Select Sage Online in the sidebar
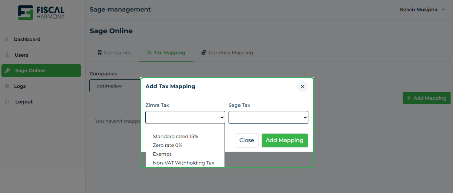Image resolution: width=453 pixels, height=193 pixels. point(41,70)
